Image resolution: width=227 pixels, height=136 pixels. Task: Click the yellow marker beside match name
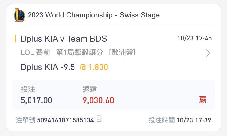(15, 39)
